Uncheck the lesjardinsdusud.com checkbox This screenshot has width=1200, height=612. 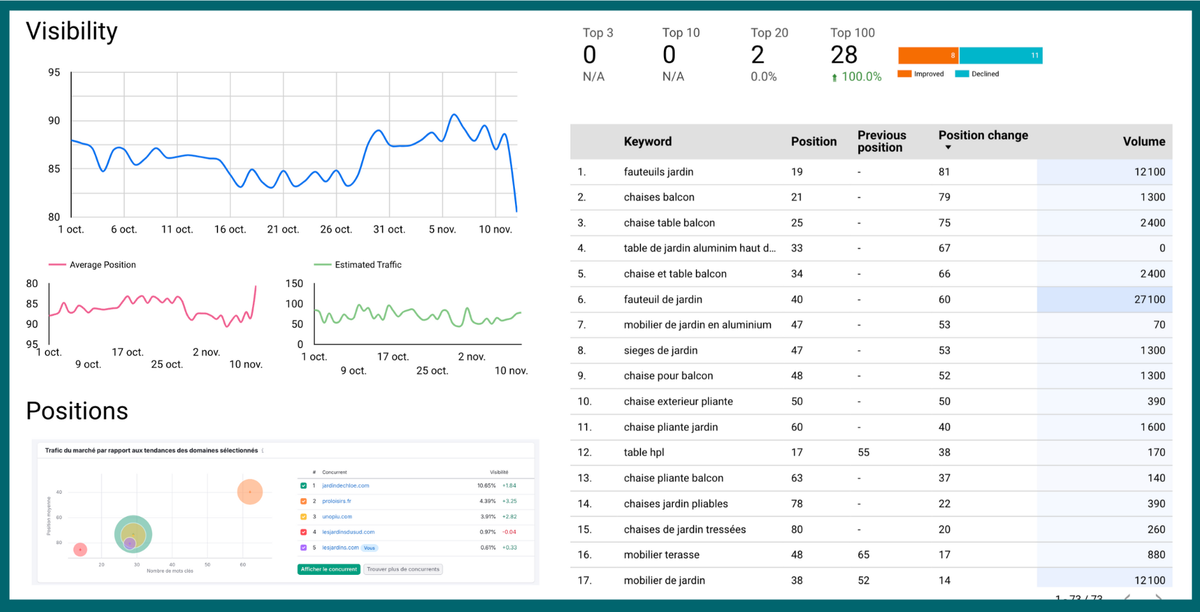pyautogui.click(x=303, y=532)
